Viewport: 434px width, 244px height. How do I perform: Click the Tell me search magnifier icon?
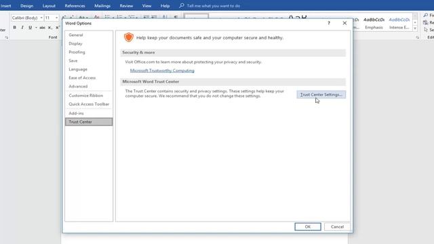(182, 5)
